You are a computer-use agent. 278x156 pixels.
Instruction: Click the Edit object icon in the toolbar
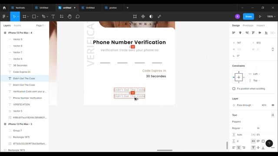coord(135,16)
